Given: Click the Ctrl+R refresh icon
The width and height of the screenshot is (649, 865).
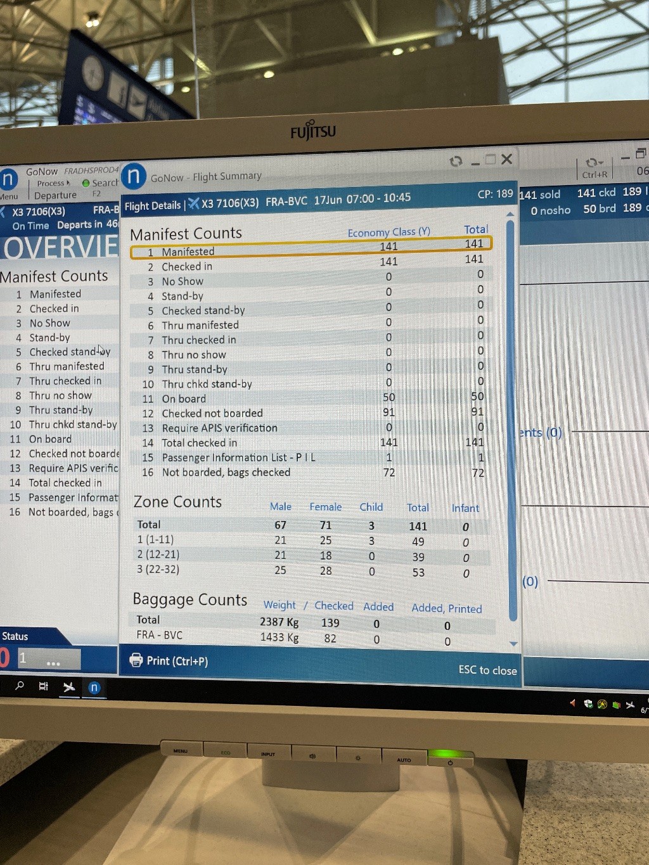Looking at the screenshot, I should [x=594, y=163].
